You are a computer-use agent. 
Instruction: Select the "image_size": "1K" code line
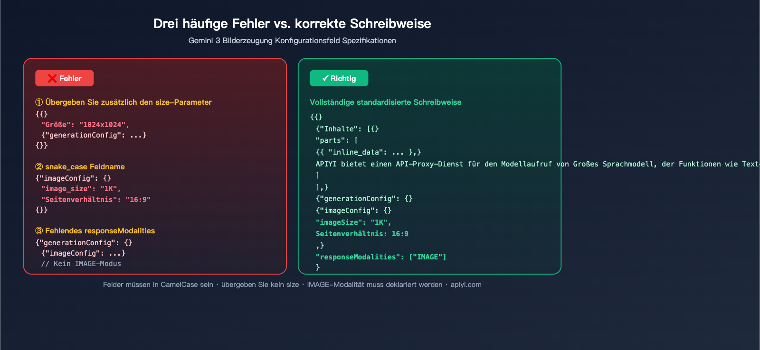click(81, 189)
